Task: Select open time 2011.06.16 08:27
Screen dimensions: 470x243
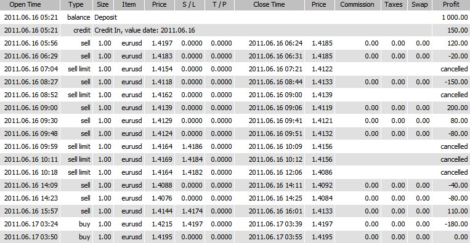Action: (x=31, y=82)
